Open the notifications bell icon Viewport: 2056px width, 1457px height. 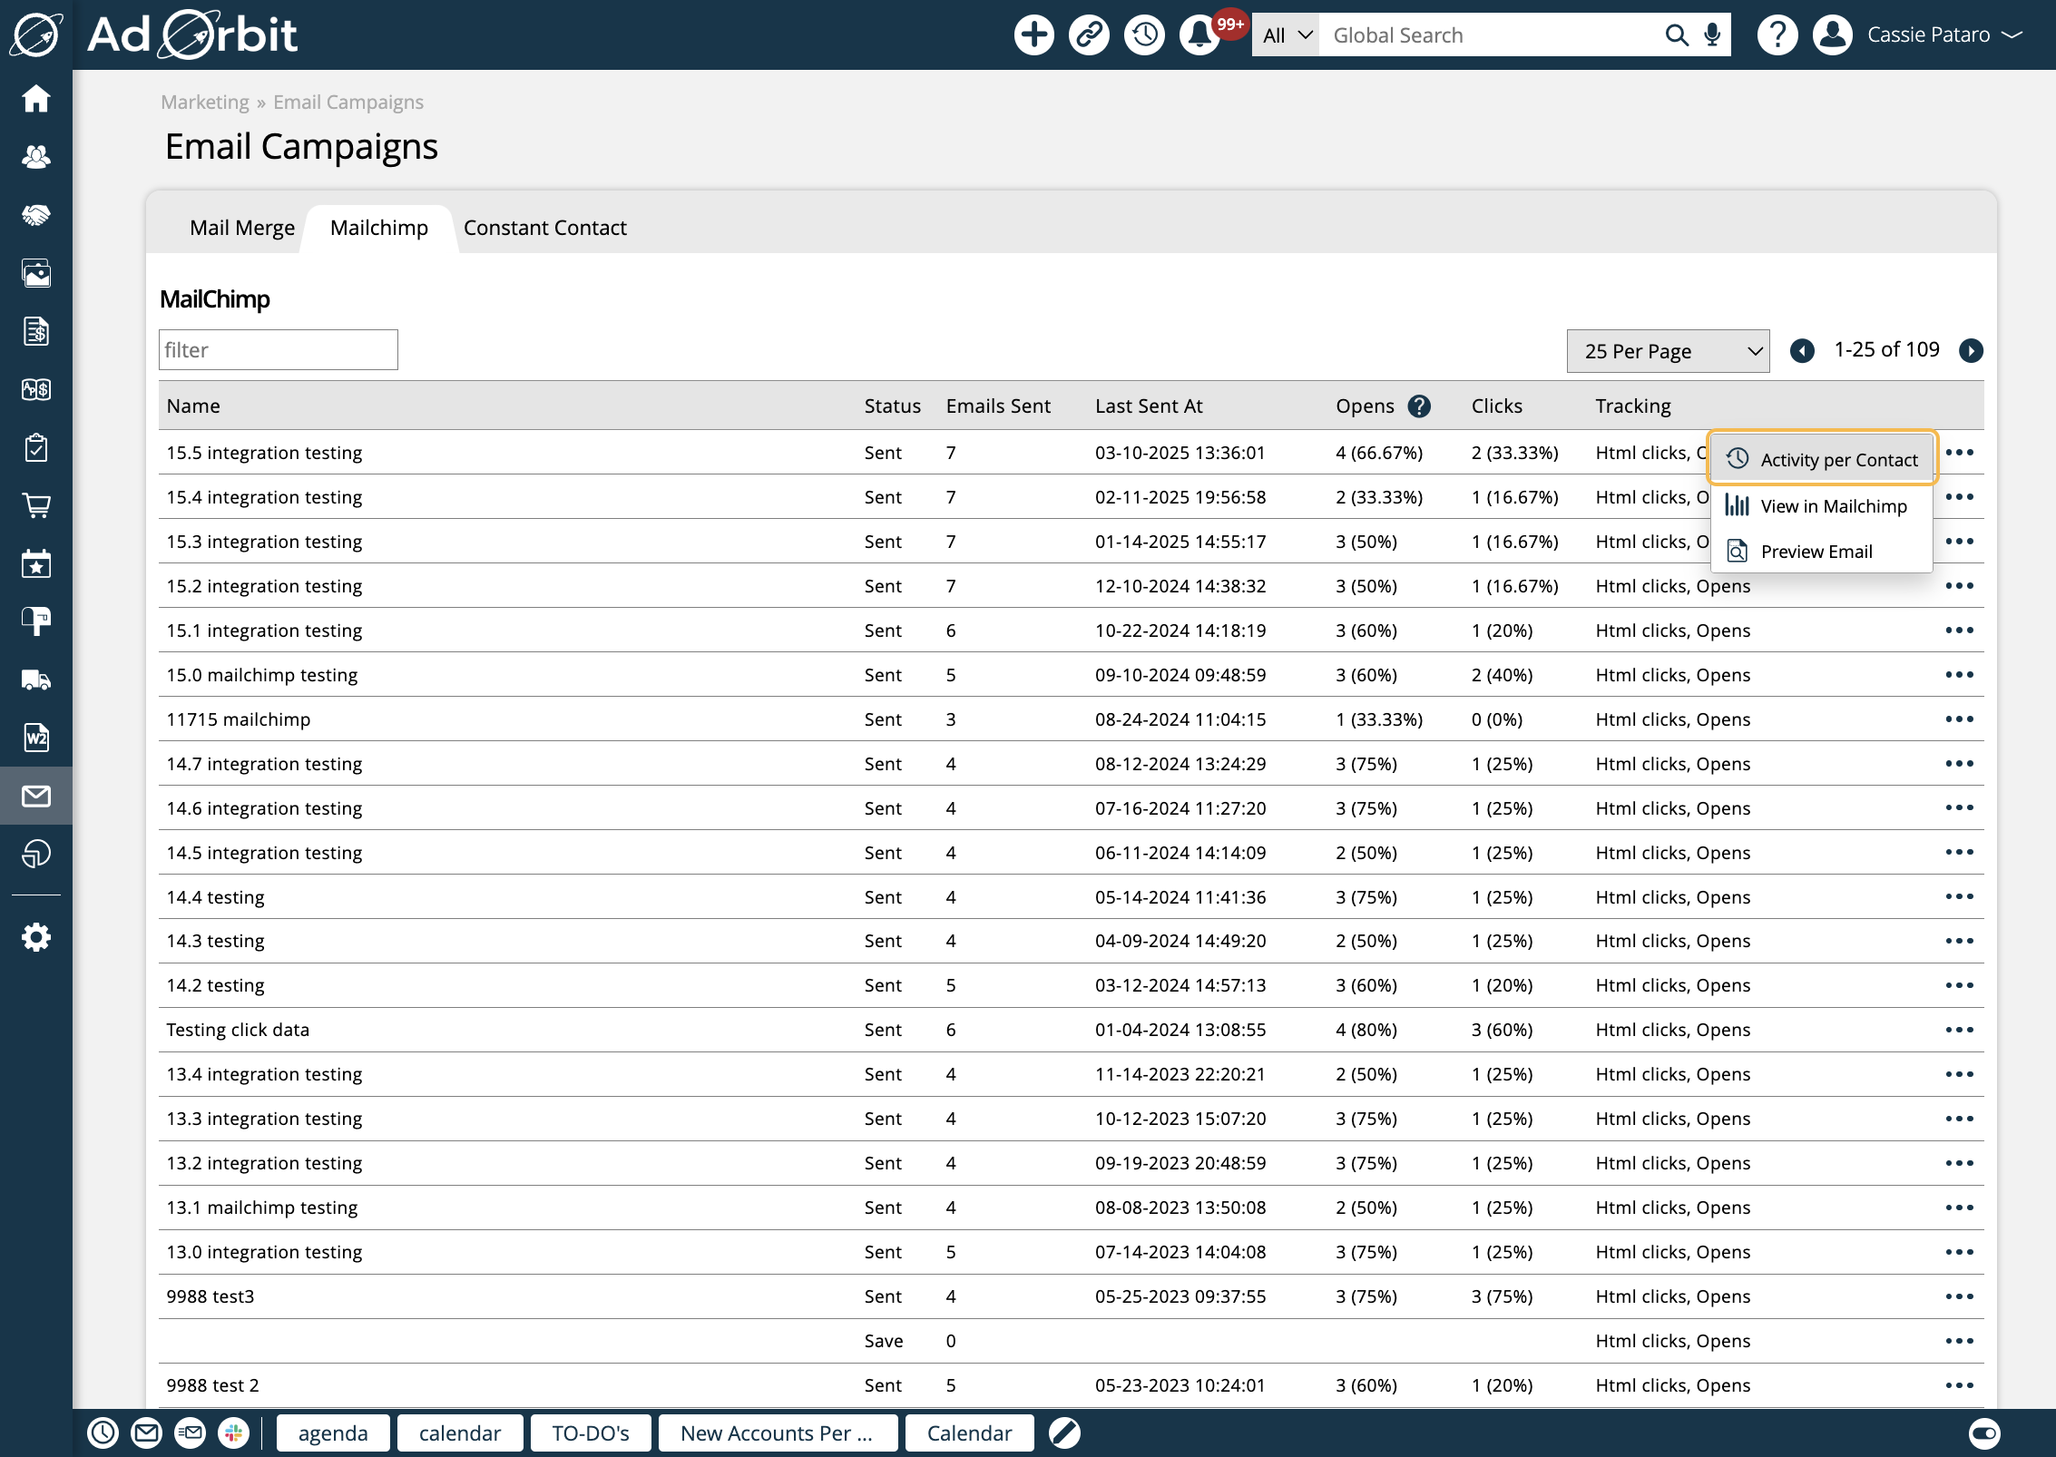1199,35
